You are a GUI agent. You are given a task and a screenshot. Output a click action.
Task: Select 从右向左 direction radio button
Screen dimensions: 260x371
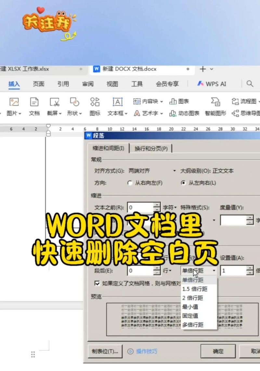[130, 183]
